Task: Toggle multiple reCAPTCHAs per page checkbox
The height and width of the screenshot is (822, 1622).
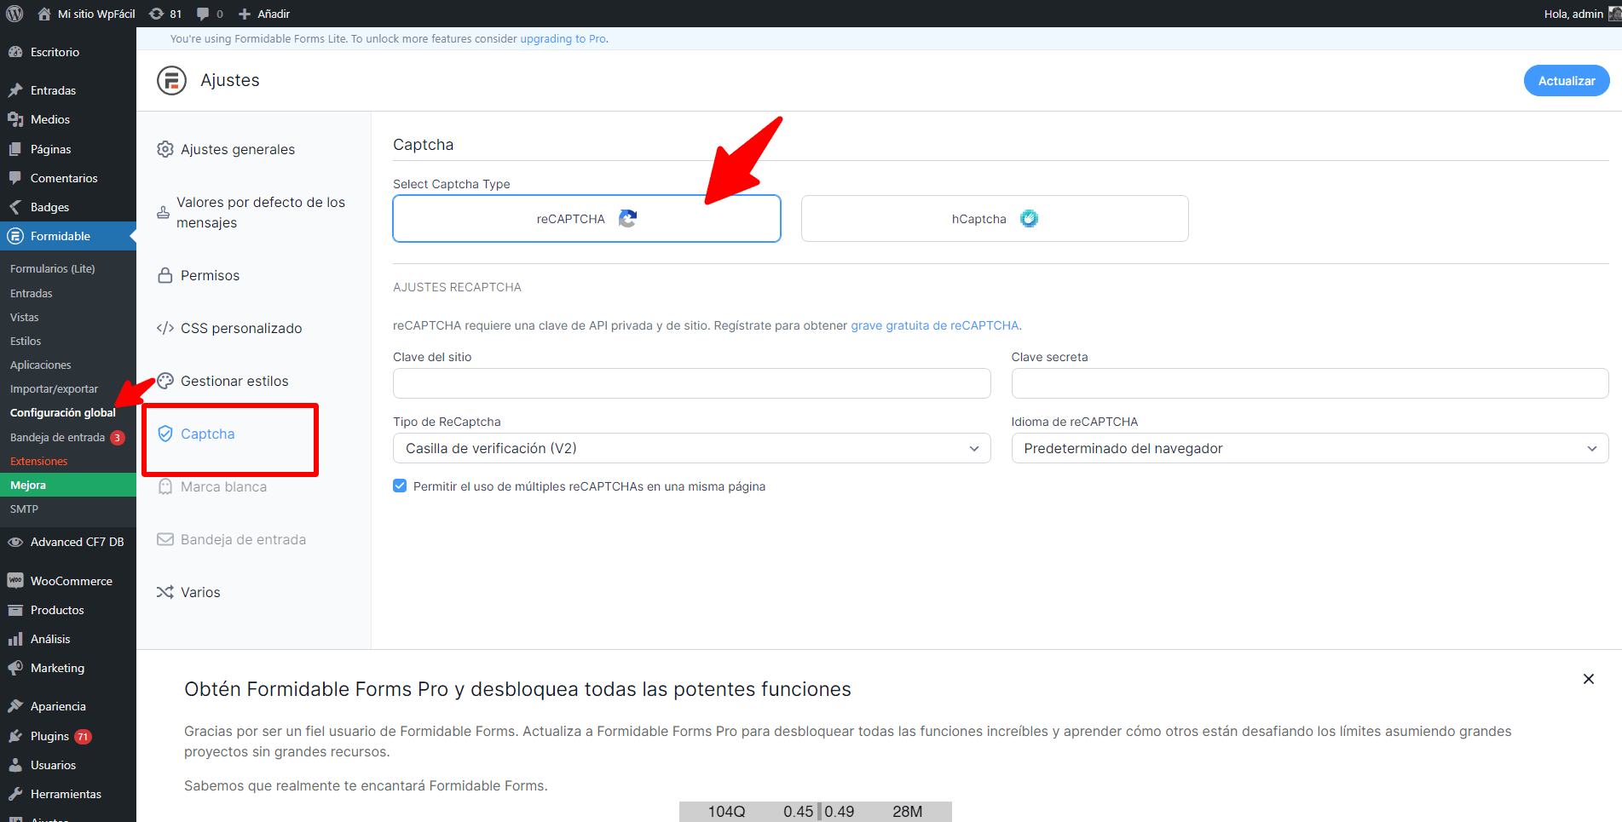Action: point(400,486)
